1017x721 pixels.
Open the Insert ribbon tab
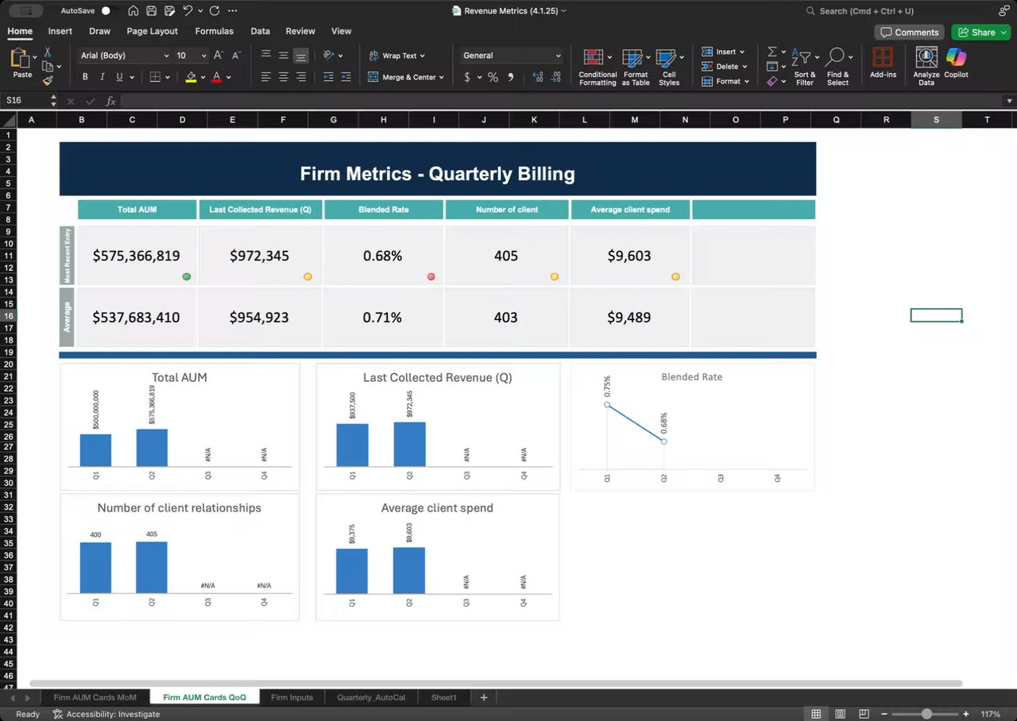click(x=60, y=31)
